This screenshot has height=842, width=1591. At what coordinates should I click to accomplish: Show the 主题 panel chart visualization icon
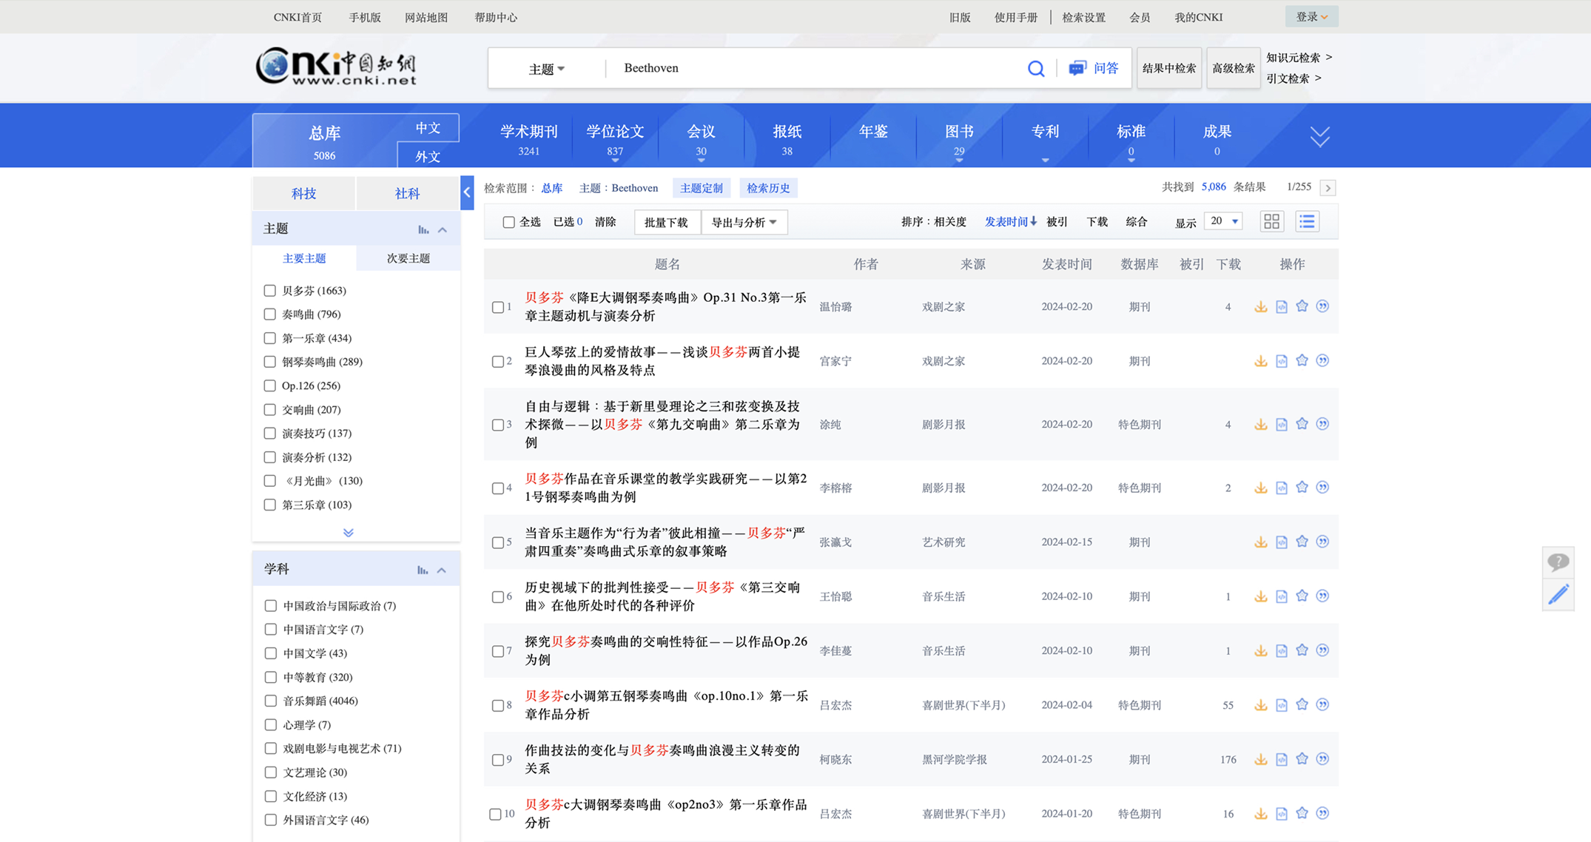point(423,229)
